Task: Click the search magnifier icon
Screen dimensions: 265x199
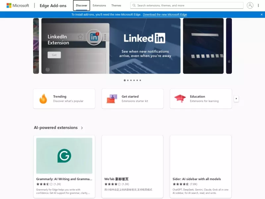Action: (134, 5)
